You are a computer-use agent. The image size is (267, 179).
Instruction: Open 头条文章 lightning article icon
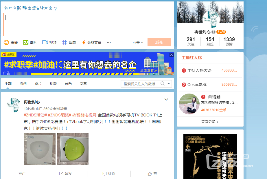click(84, 42)
